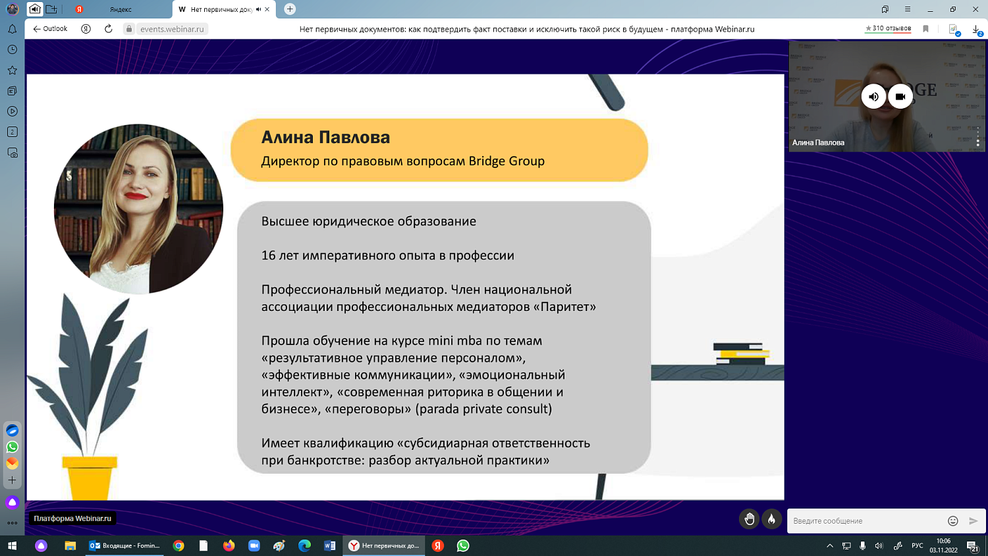Switch to the Яндекс tab
988x556 pixels.
click(x=120, y=9)
